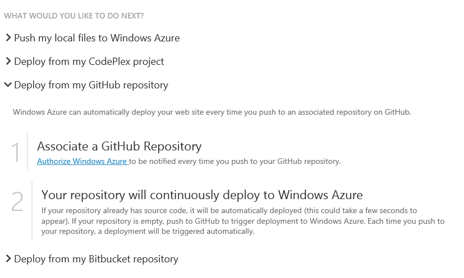Click the large step number 2
Screen dimensions: 464x278
17,202
